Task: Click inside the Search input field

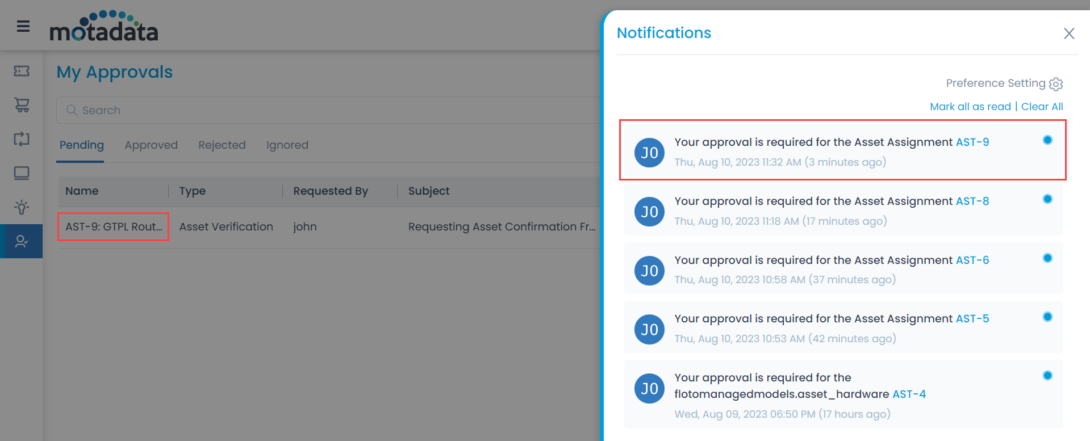Action: coord(227,110)
